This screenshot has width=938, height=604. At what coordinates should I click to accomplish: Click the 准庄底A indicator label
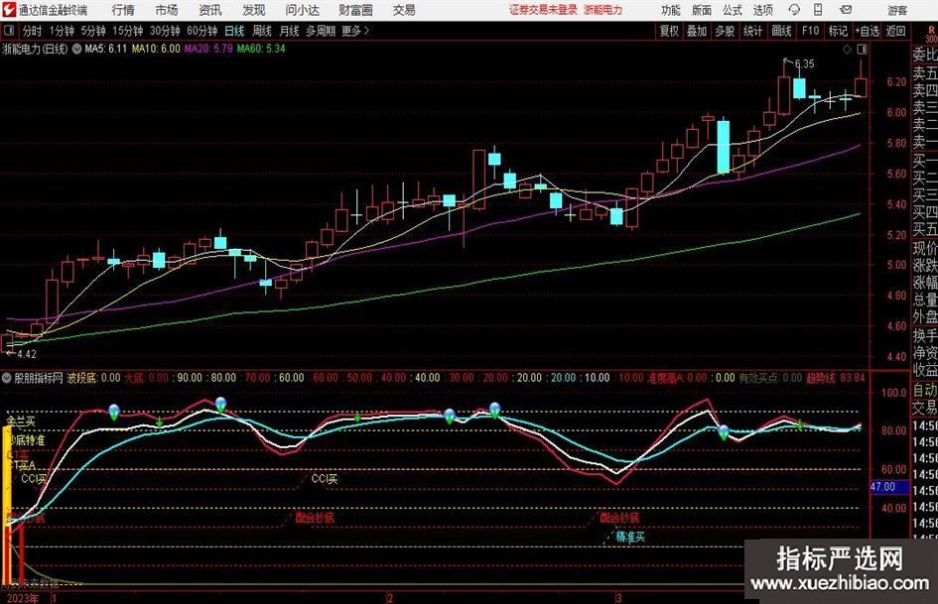(x=666, y=378)
